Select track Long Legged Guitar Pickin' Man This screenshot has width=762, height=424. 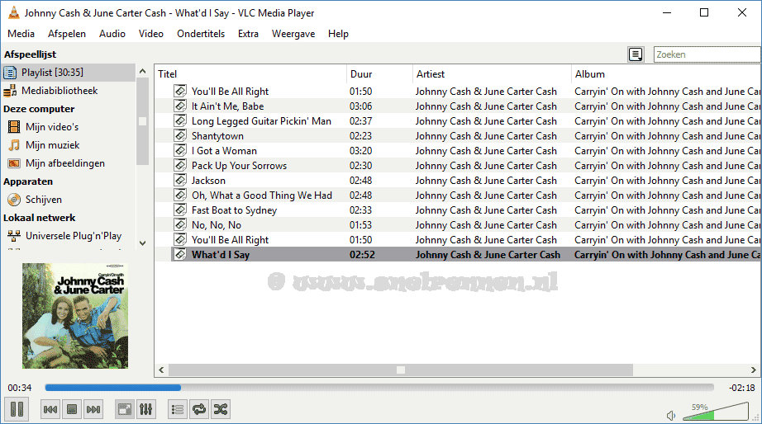click(458, 121)
